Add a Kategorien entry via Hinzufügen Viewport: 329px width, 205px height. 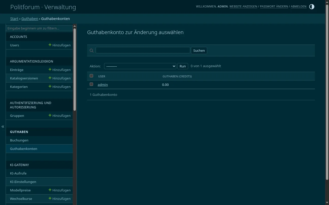(60, 87)
